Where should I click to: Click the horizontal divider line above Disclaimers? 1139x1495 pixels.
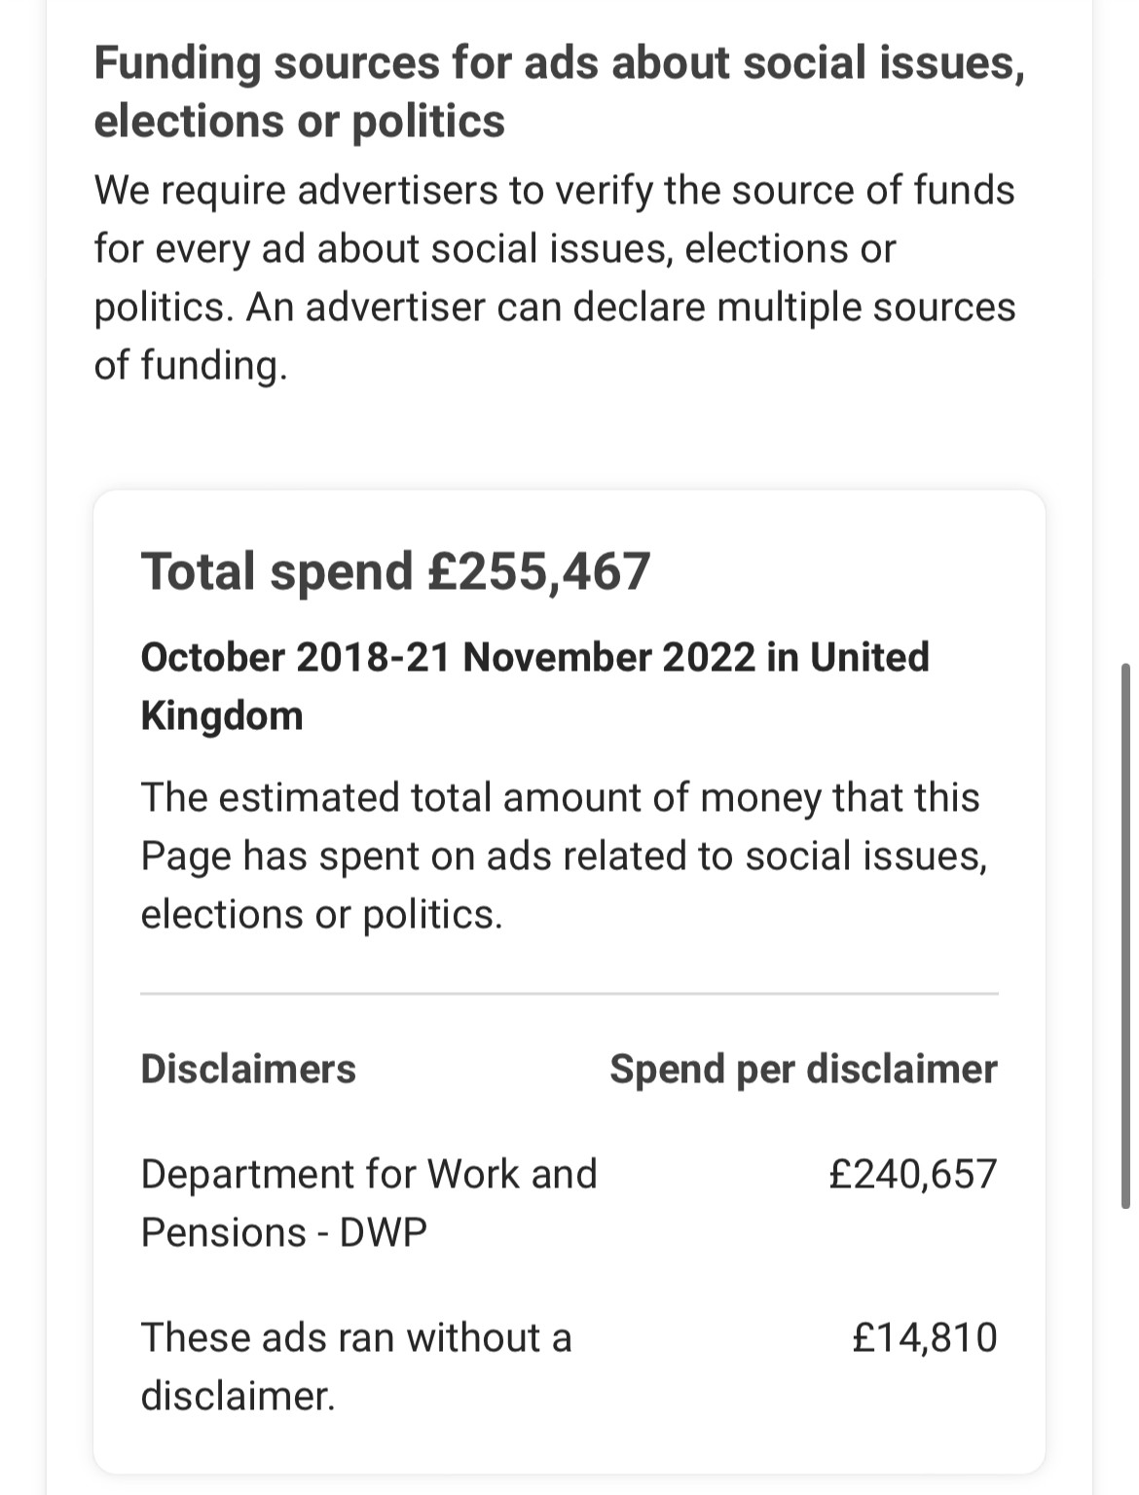pos(569,994)
